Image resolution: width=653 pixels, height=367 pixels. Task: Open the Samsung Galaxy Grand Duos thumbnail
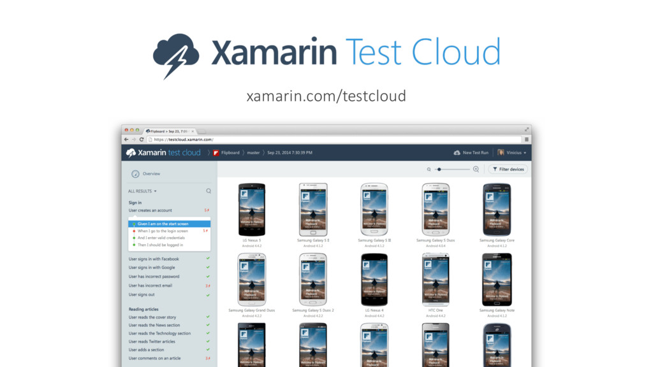251,280
